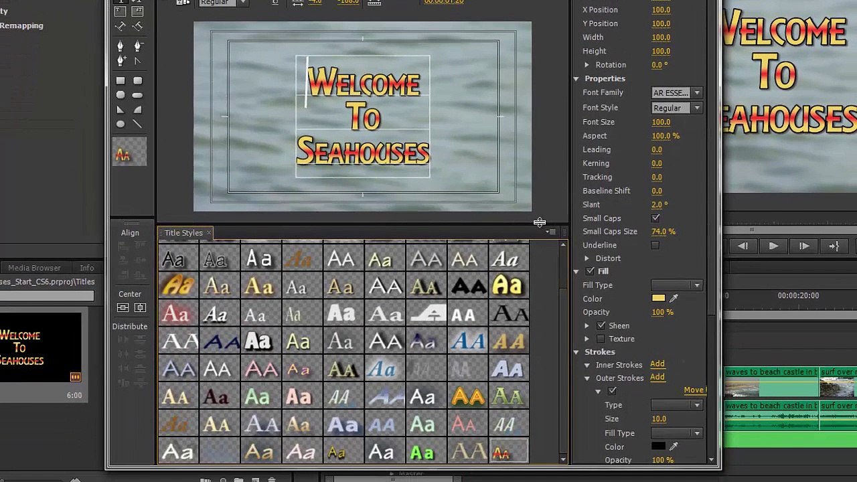
Task: Select the Pen tool
Action: [x=121, y=46]
